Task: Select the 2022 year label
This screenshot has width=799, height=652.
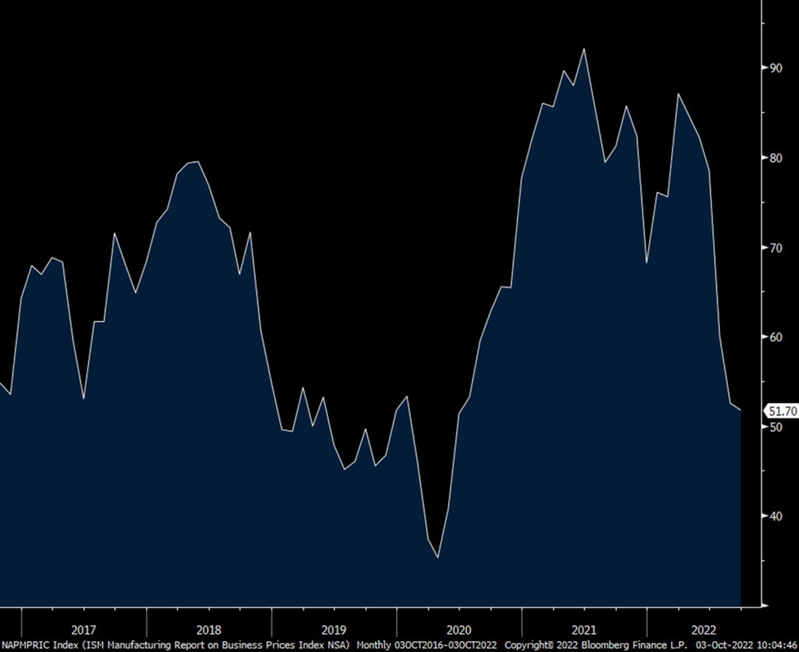Action: (704, 629)
